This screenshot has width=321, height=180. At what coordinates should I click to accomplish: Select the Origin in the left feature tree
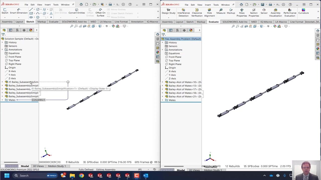(12, 67)
